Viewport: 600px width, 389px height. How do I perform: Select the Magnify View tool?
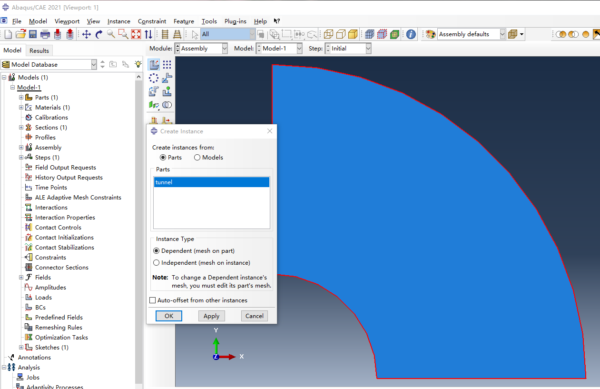tap(111, 34)
